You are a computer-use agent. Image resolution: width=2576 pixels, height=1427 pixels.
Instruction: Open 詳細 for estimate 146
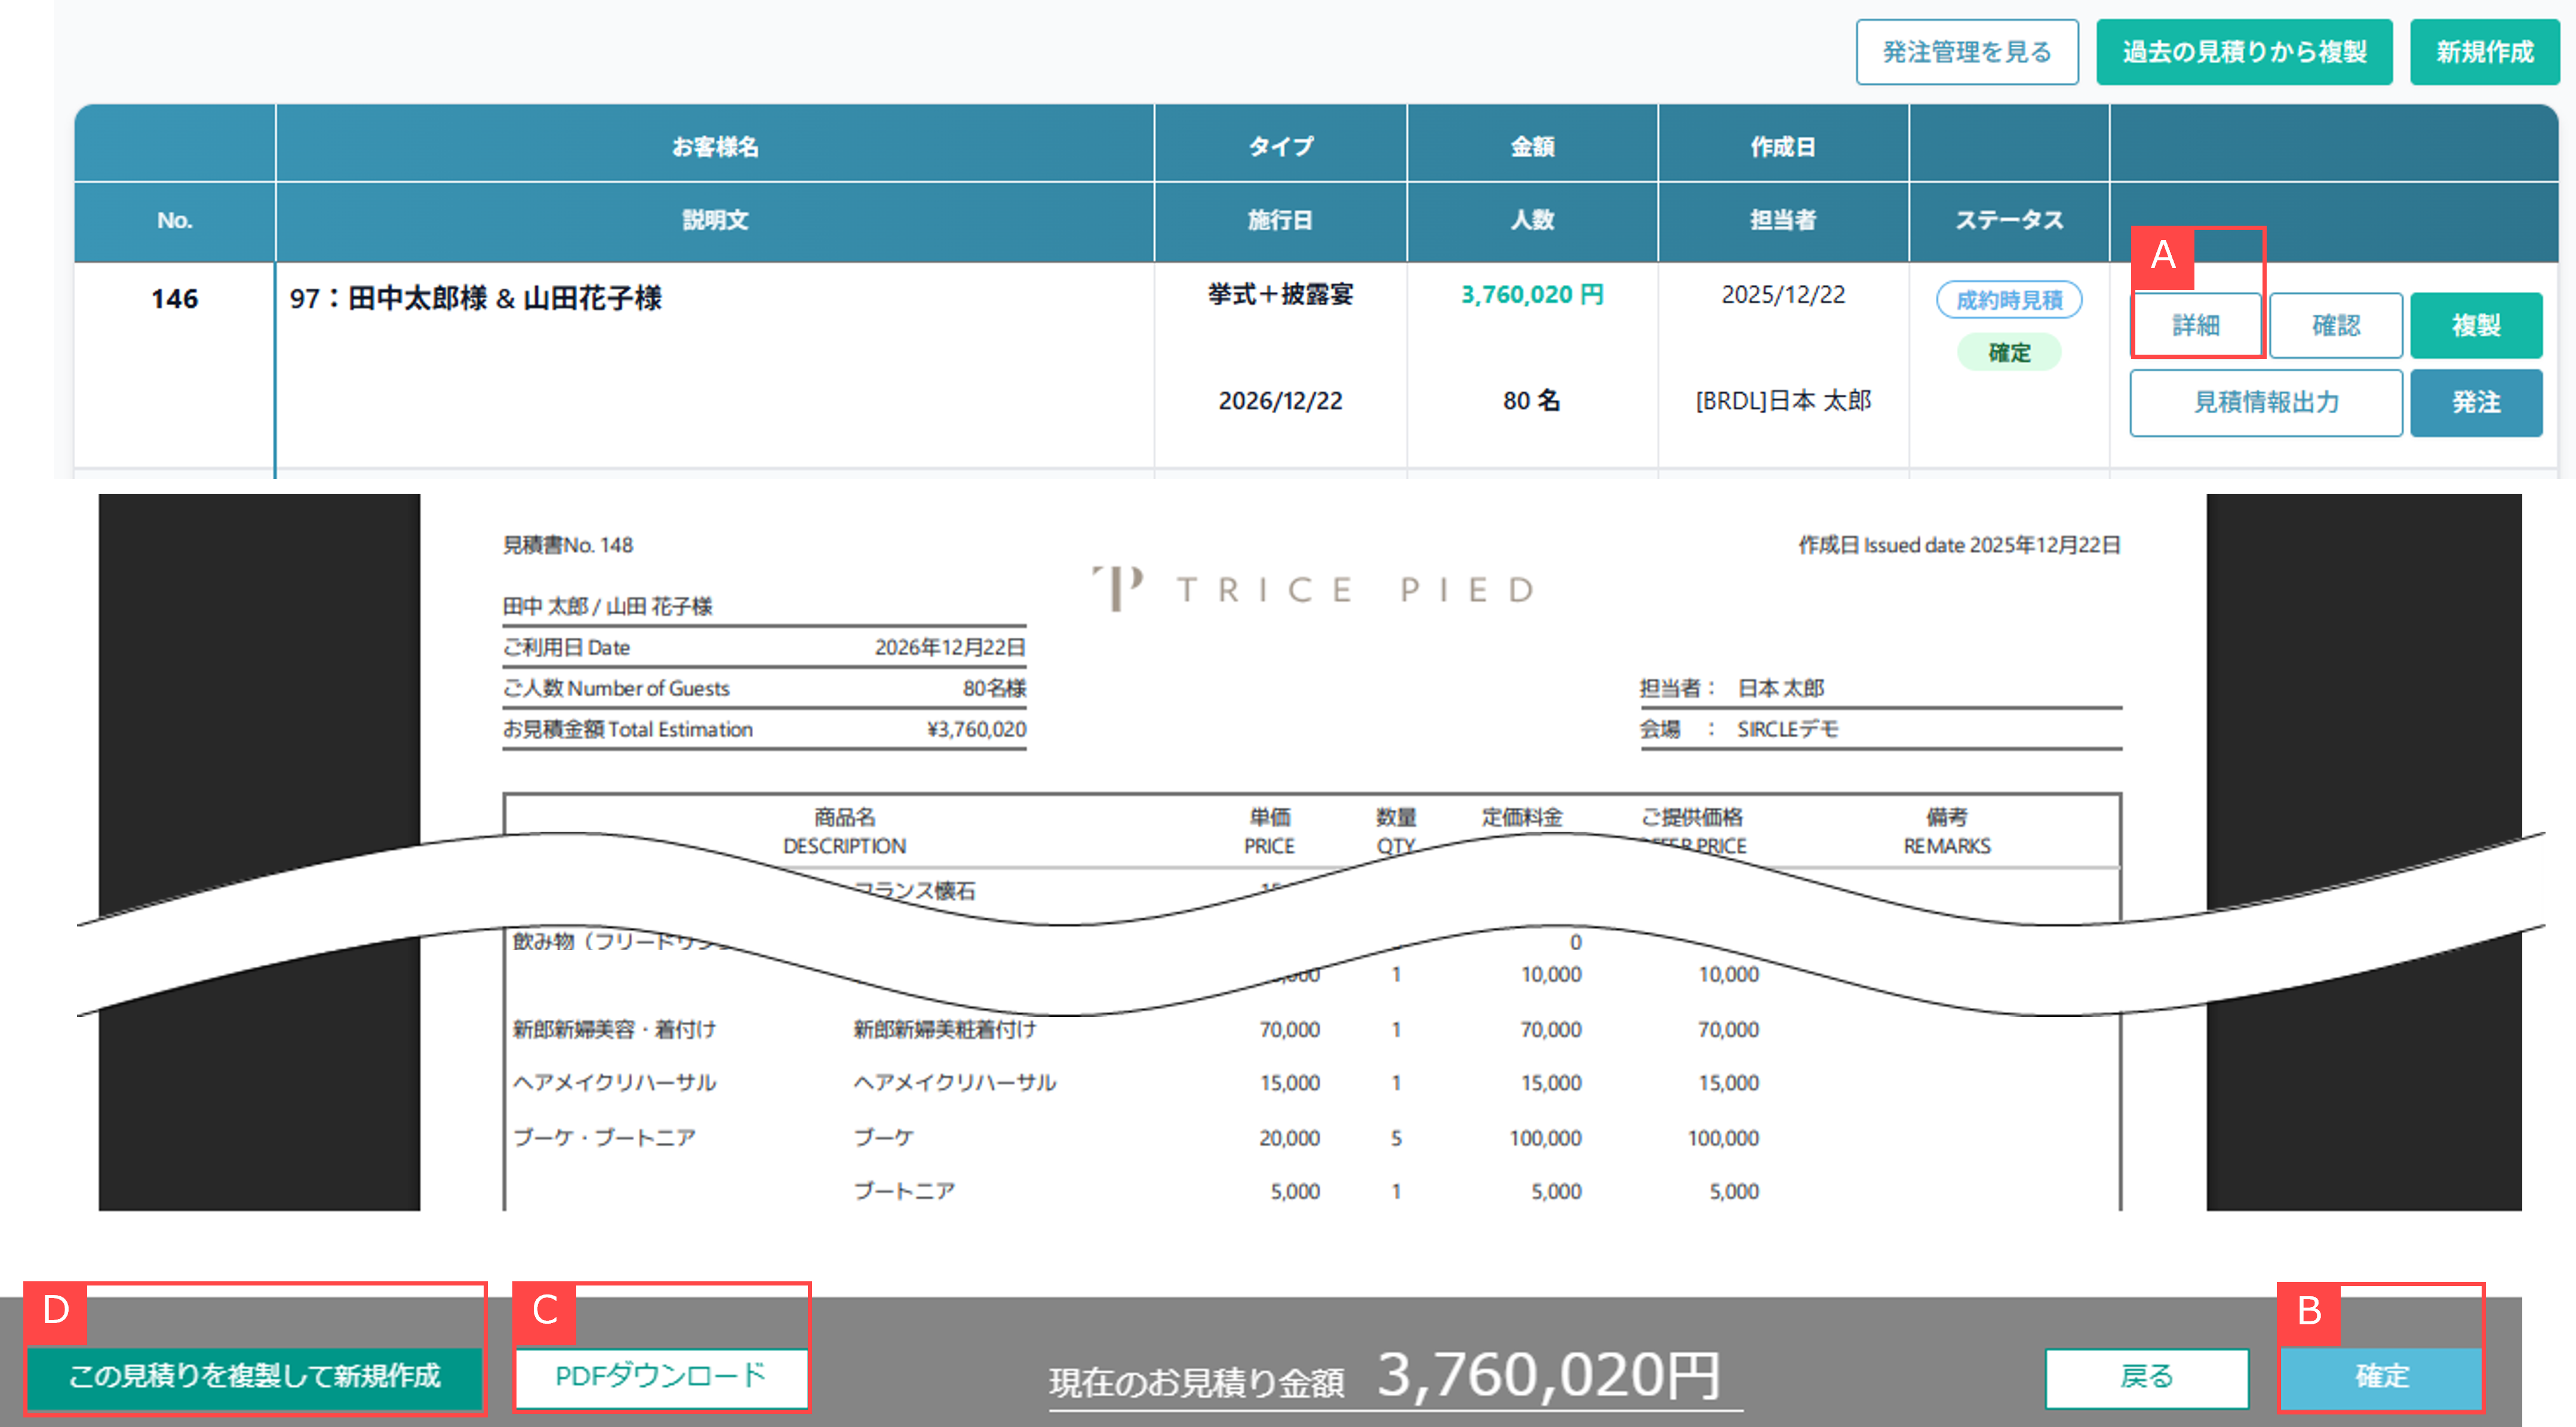coord(2196,325)
